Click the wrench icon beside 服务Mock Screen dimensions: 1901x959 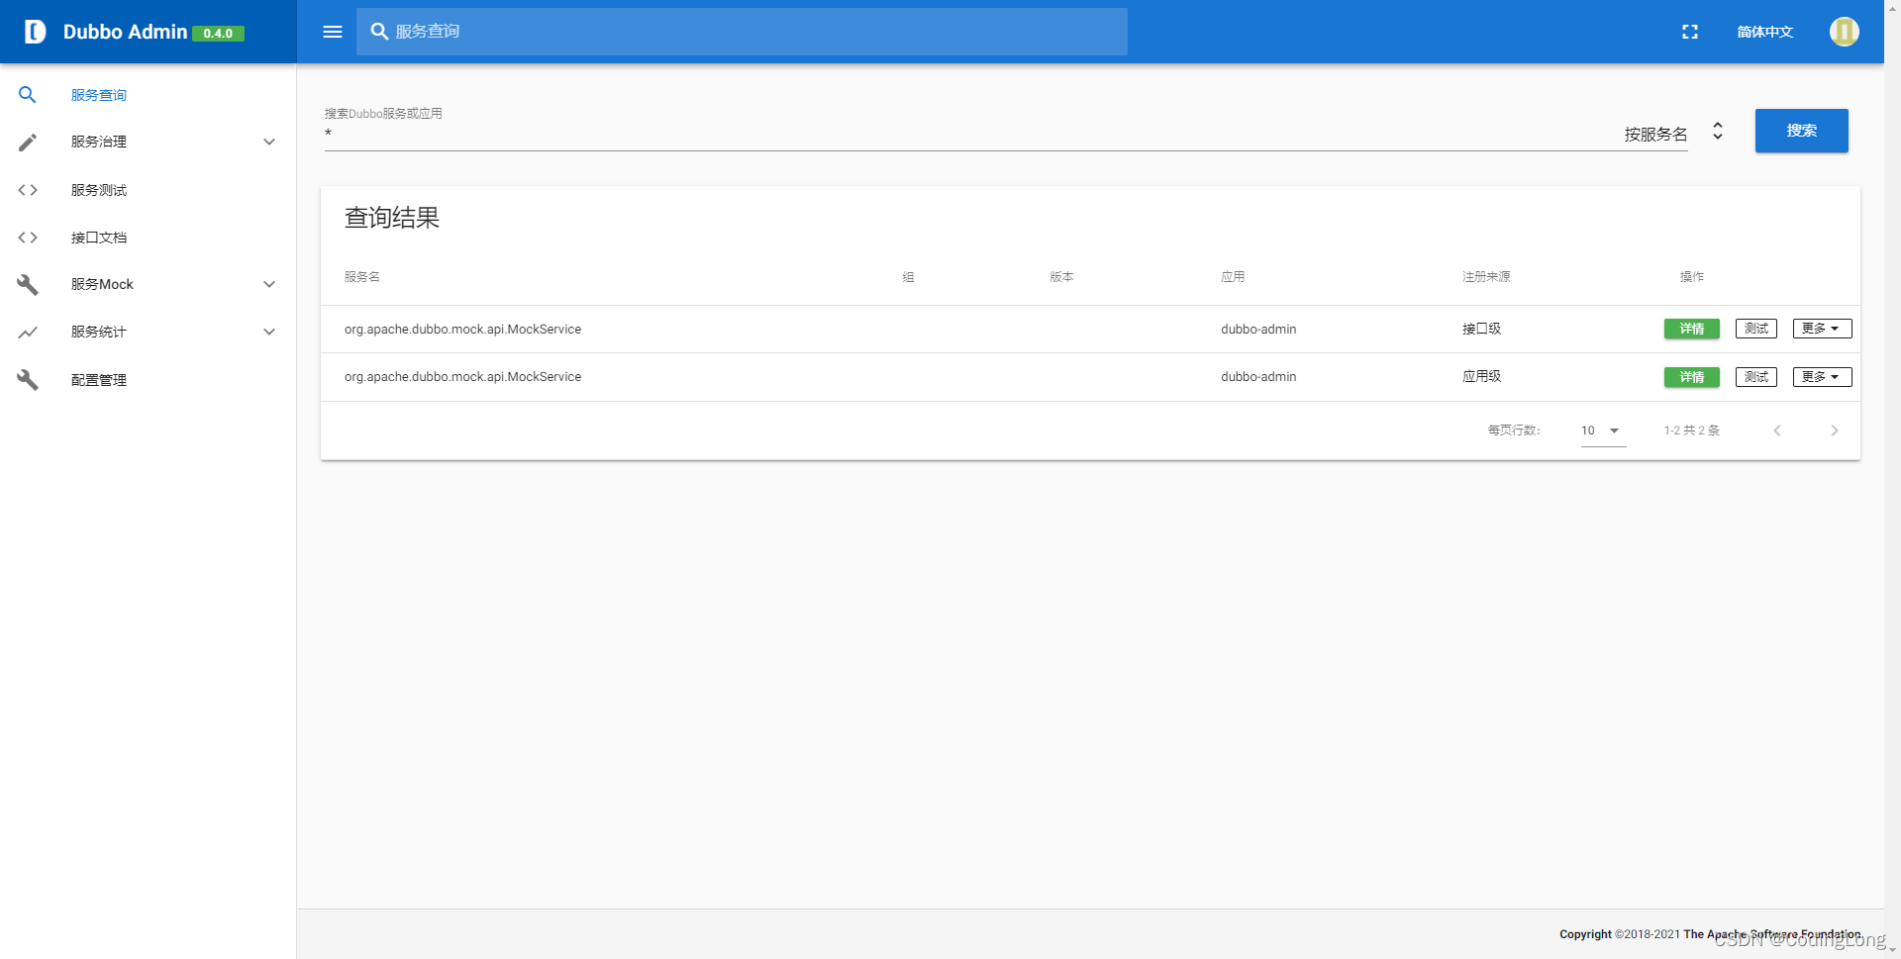28,285
